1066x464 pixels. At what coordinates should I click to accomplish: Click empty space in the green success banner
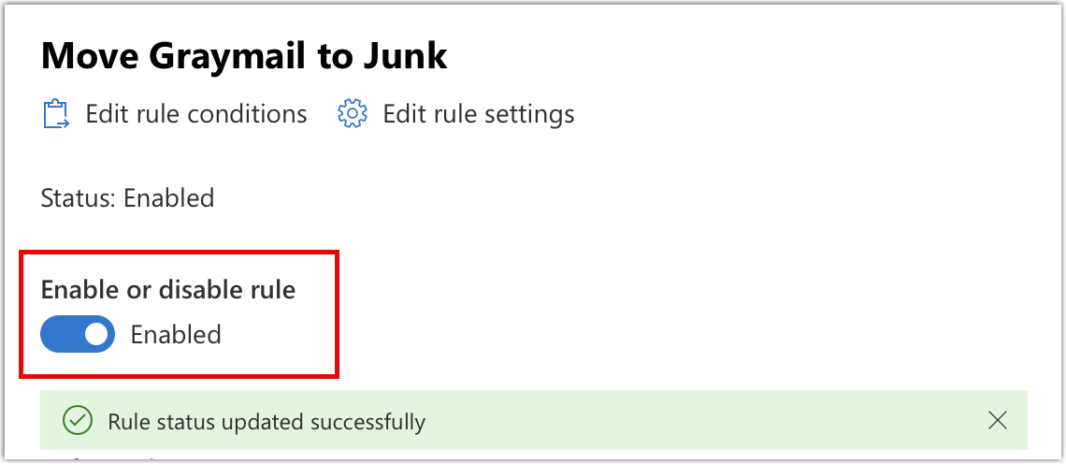701,421
